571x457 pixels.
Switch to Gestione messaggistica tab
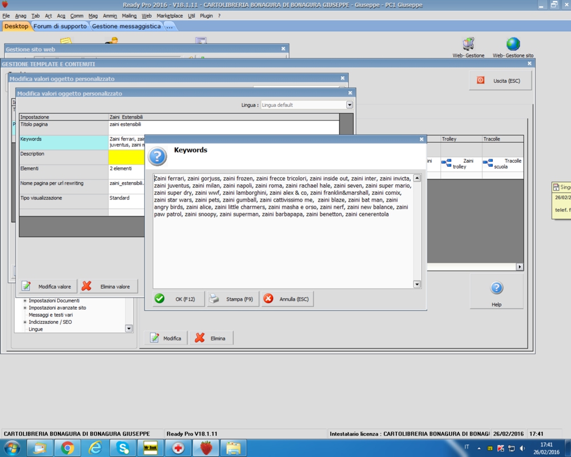pyautogui.click(x=126, y=26)
